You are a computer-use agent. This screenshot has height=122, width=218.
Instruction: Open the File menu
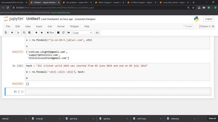pos(8,26)
